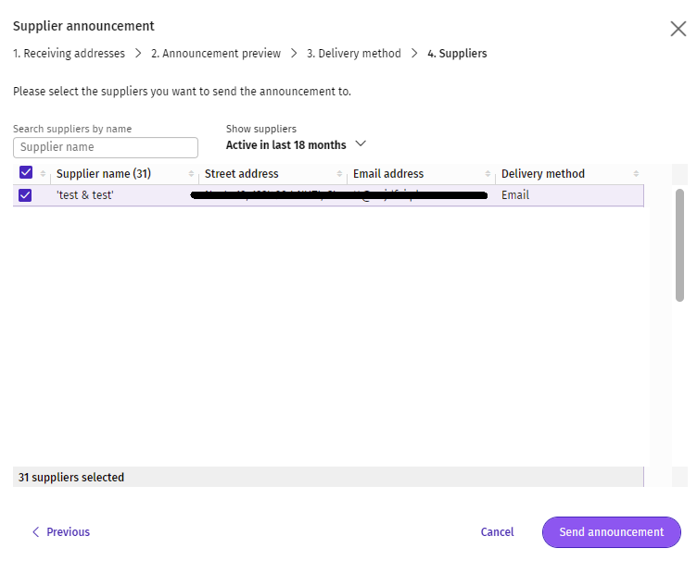Open the Active in last 18 months dropdown
The image size is (697, 561).
(x=286, y=145)
